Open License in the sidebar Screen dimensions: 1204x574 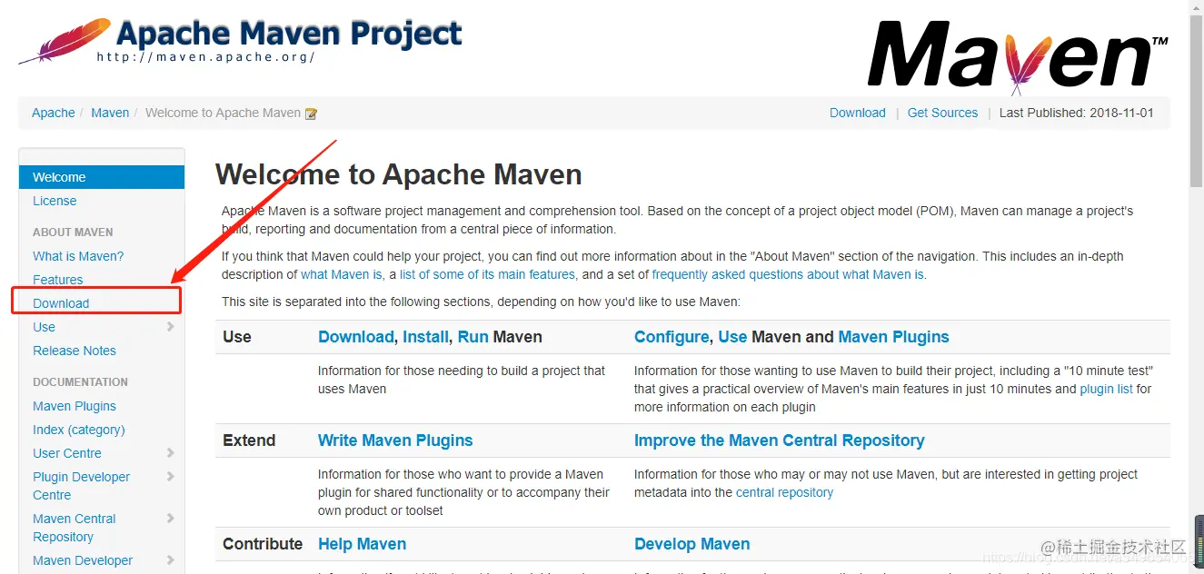tap(55, 201)
